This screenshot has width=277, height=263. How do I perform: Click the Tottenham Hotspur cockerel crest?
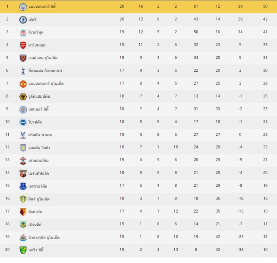(23, 71)
